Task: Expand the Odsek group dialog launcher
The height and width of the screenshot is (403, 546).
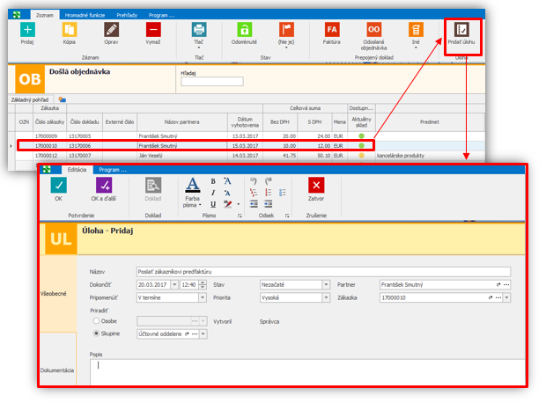Action: click(287, 216)
